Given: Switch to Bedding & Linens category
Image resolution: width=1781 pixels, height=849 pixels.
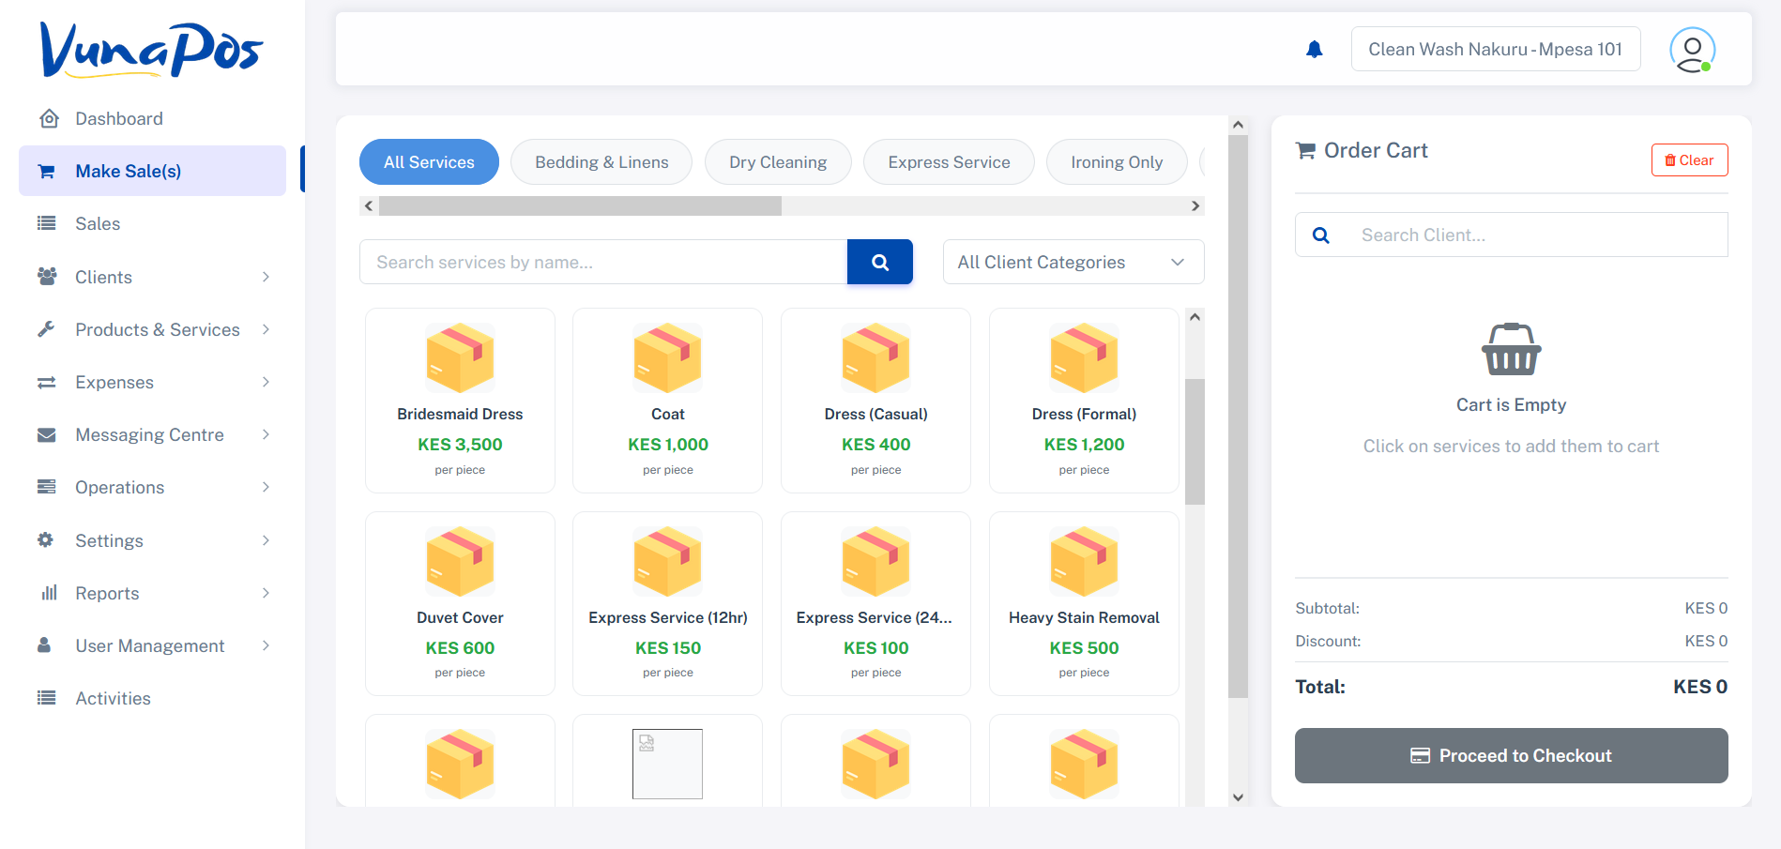Looking at the screenshot, I should pyautogui.click(x=601, y=162).
